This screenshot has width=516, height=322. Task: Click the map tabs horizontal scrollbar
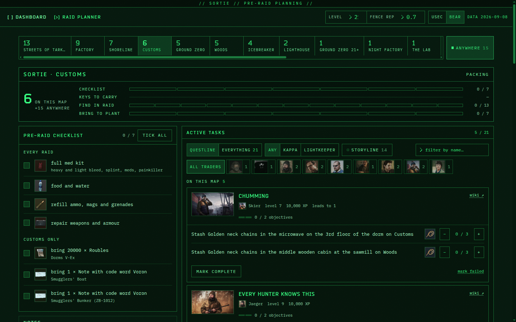pos(154,57)
